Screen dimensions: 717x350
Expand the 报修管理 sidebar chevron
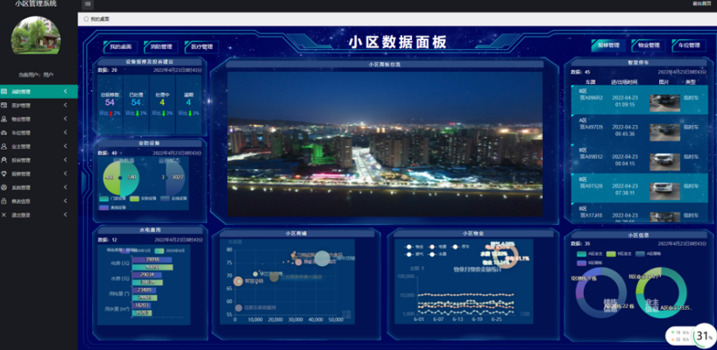pyautogui.click(x=66, y=174)
